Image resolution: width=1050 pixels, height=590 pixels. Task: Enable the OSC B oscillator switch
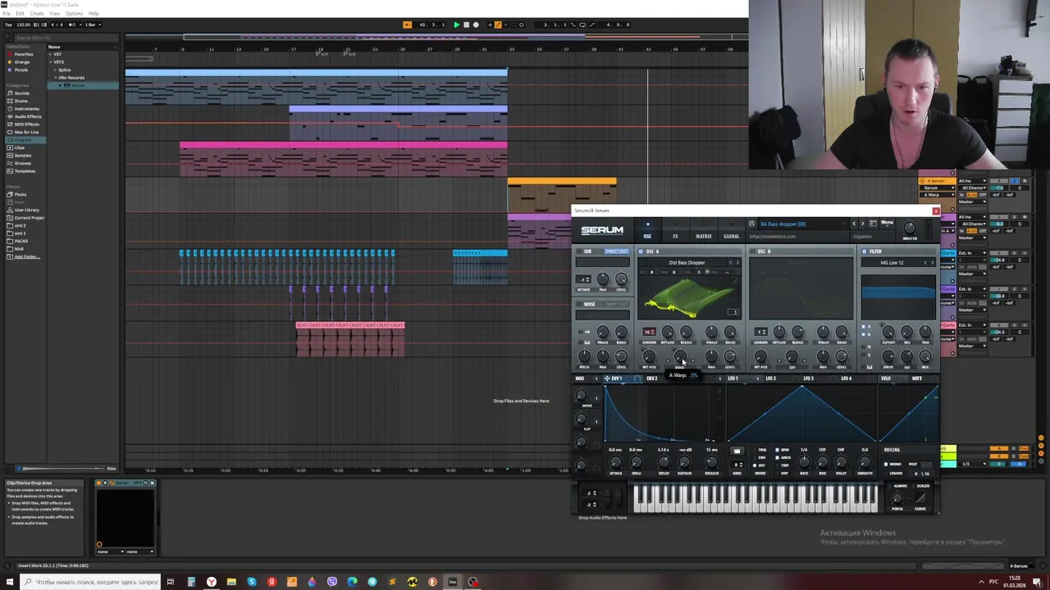752,252
